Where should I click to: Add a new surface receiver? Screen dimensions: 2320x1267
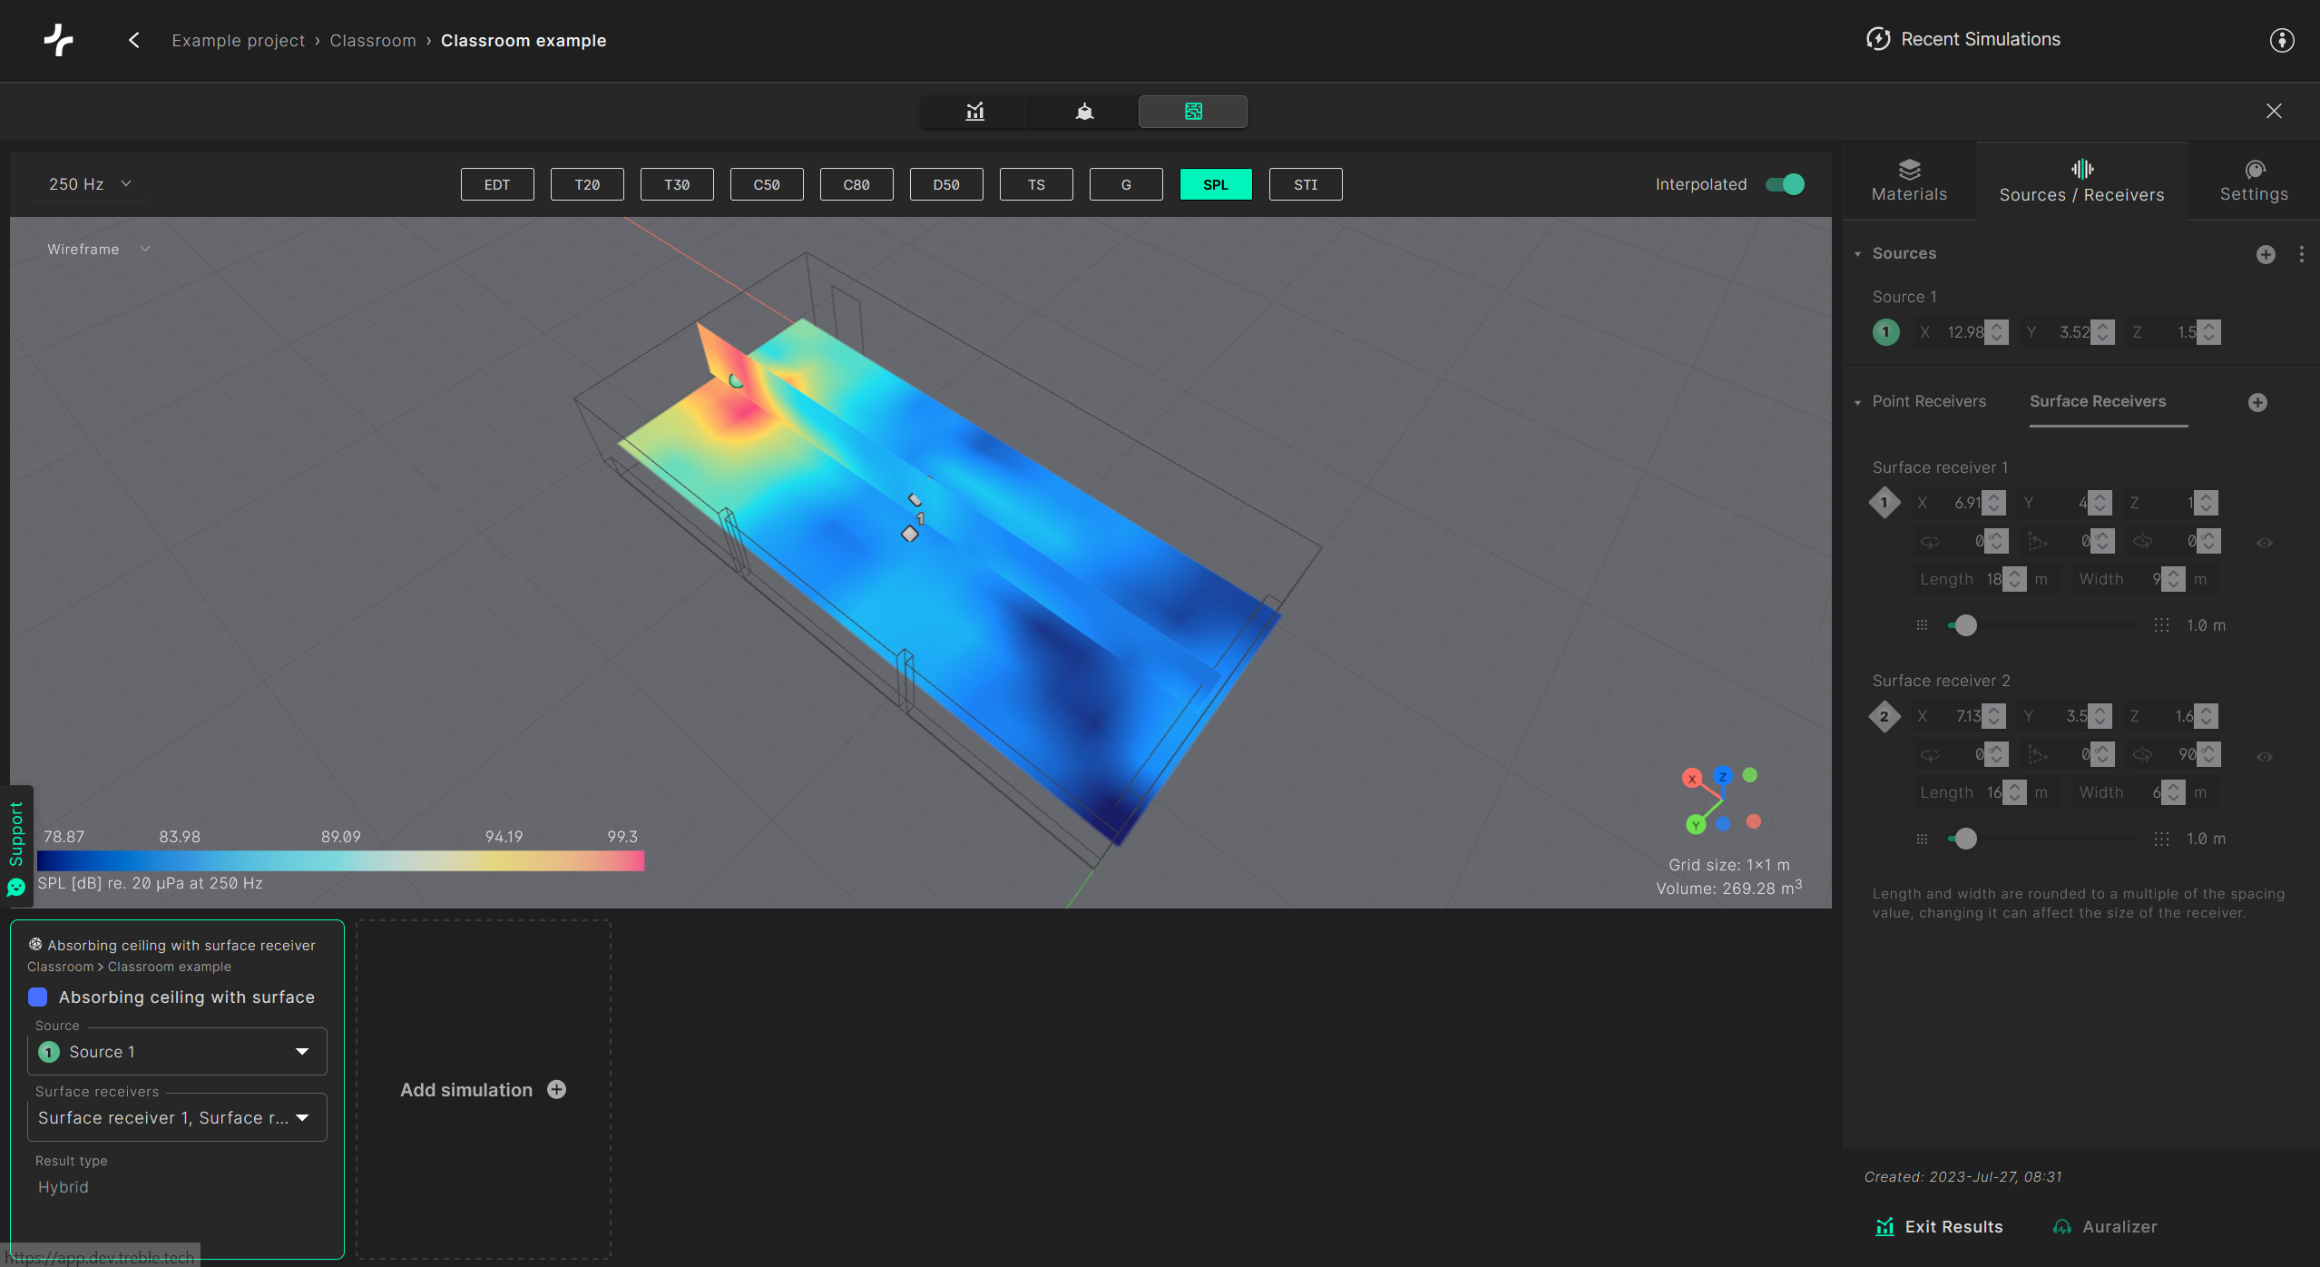point(2257,402)
